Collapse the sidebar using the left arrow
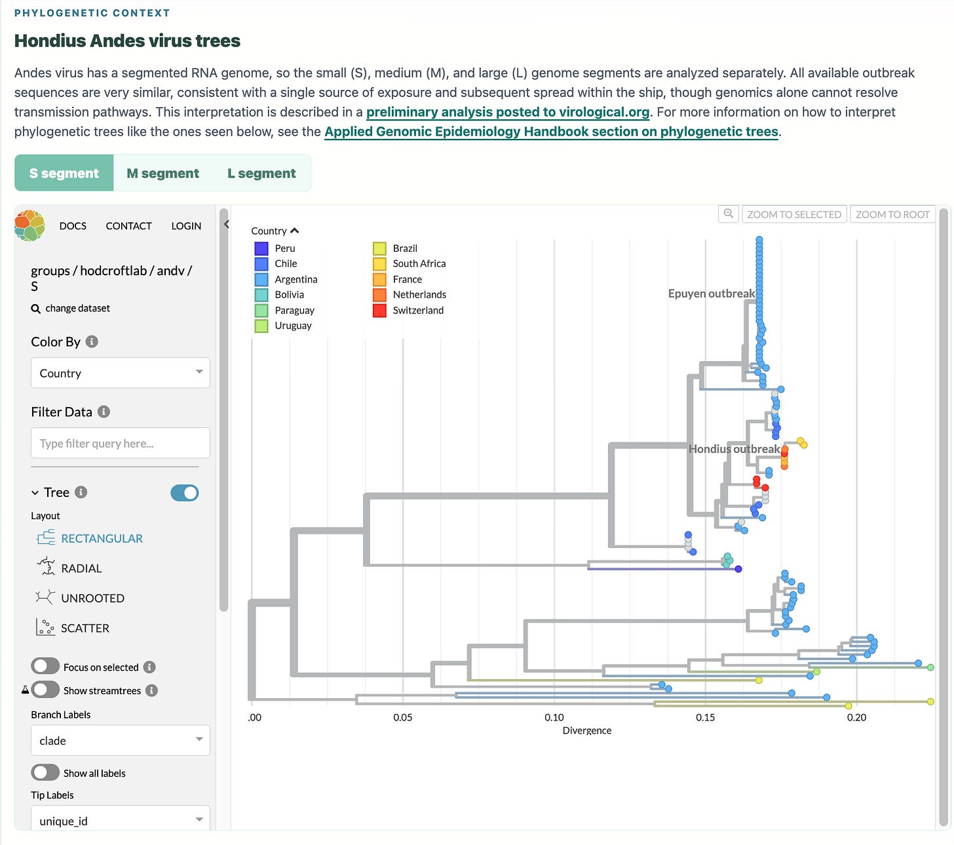This screenshot has height=845, width=954. [226, 224]
